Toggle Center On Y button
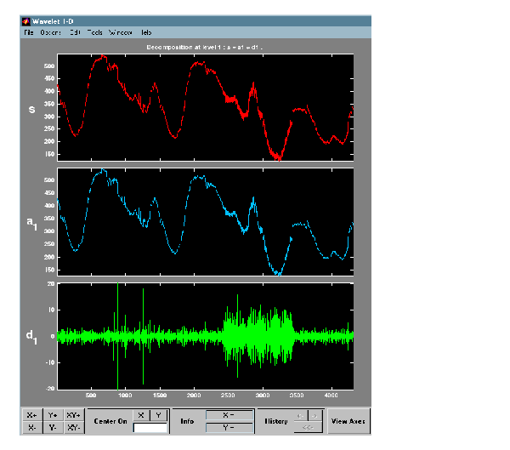Viewport: 510px width, 450px height. click(158, 415)
